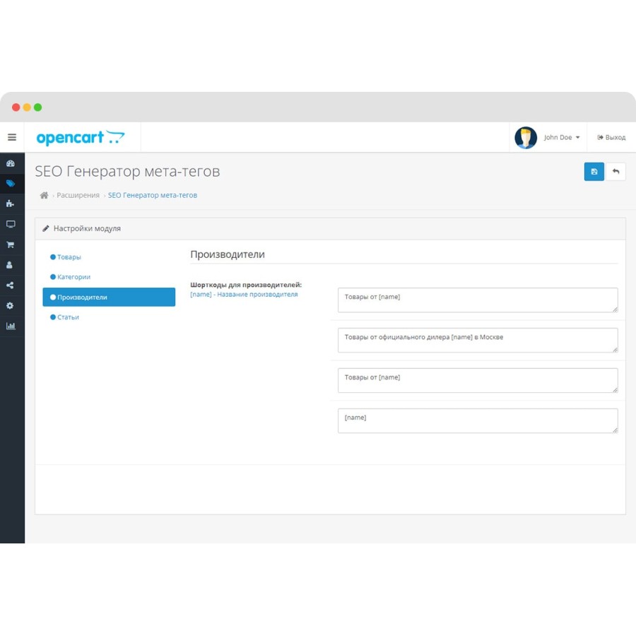This screenshot has height=636, width=636.
Task: Click John Doe avatar picture
Action: (526, 138)
